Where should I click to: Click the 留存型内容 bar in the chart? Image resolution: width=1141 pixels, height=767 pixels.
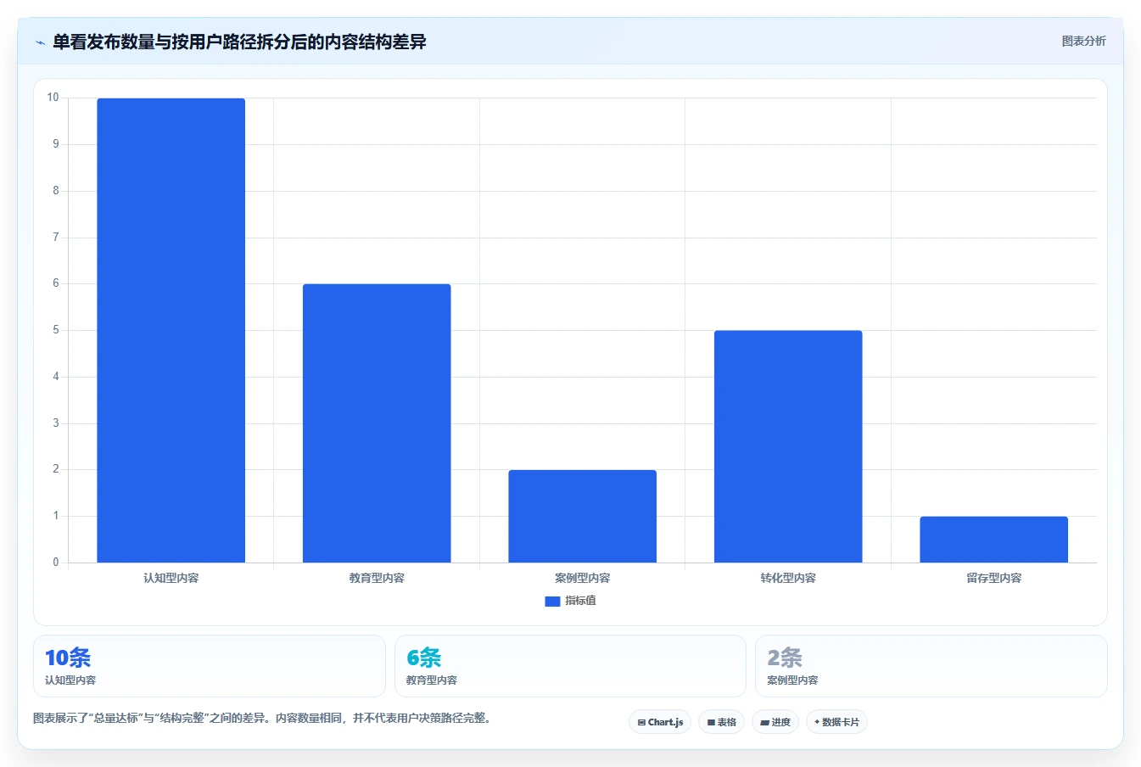pos(993,540)
